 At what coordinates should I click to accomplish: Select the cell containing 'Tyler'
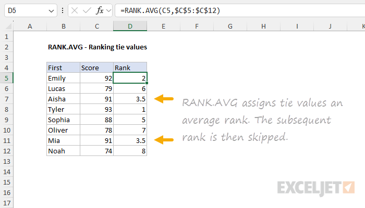coord(63,109)
